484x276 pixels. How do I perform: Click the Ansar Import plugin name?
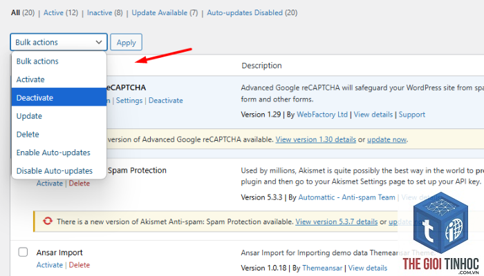click(x=59, y=253)
